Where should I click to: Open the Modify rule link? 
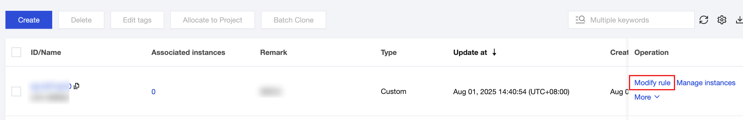652,83
